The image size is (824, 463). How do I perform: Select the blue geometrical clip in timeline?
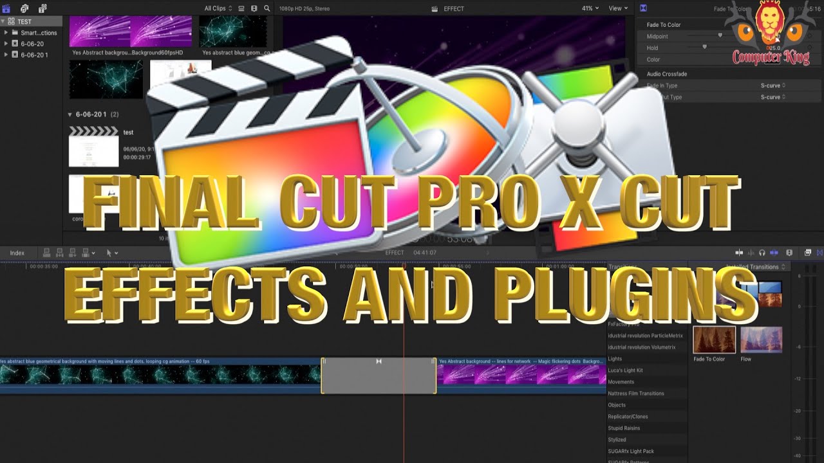pyautogui.click(x=160, y=376)
